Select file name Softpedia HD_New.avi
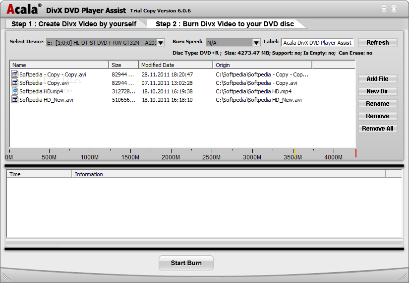Viewport: 409px width, 283px height. [x=46, y=100]
